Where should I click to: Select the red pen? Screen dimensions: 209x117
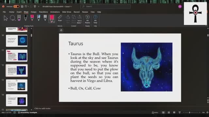tap(32, 18)
